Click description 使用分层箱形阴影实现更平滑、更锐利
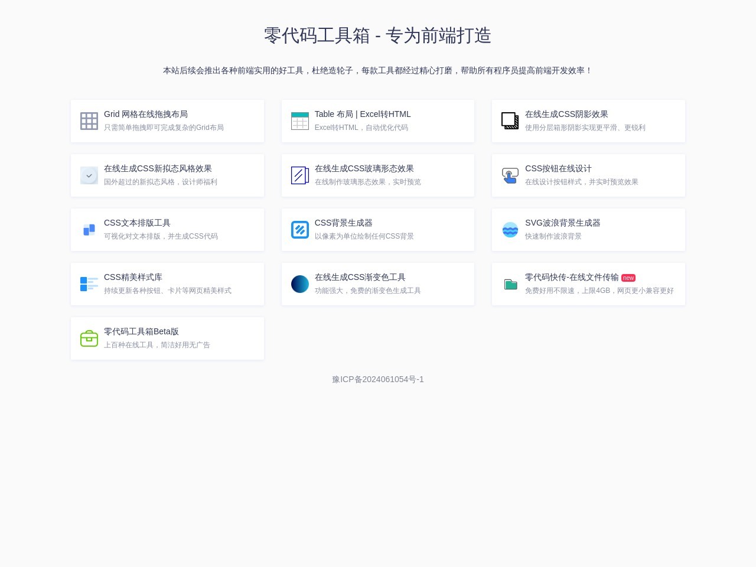Viewport: 756px width, 567px height. (x=585, y=128)
